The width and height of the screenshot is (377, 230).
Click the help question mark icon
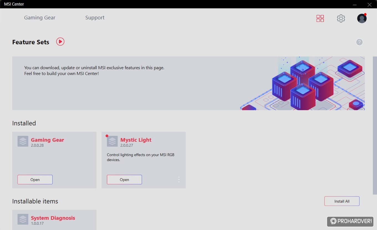359,42
